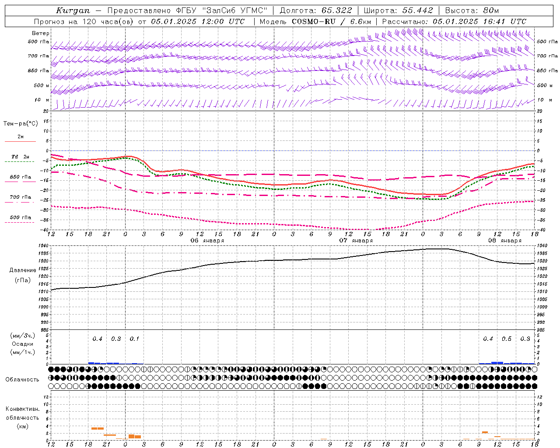Click the station name "Kurgan" in header
This screenshot has width=560, height=448.
(x=73, y=10)
